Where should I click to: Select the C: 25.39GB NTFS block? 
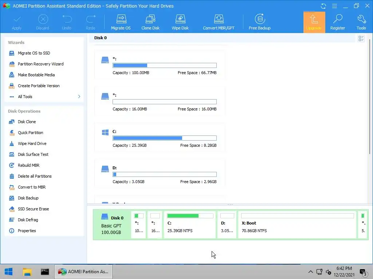click(190, 225)
